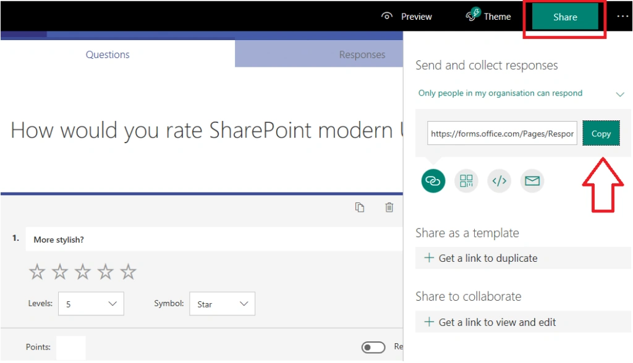Open the Theme palette icon
Image resolution: width=633 pixels, height=363 pixels.
[473, 14]
